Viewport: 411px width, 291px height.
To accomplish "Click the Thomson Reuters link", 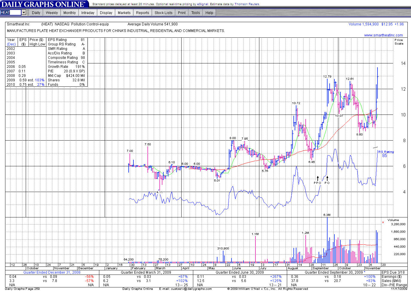I will point(247,4).
